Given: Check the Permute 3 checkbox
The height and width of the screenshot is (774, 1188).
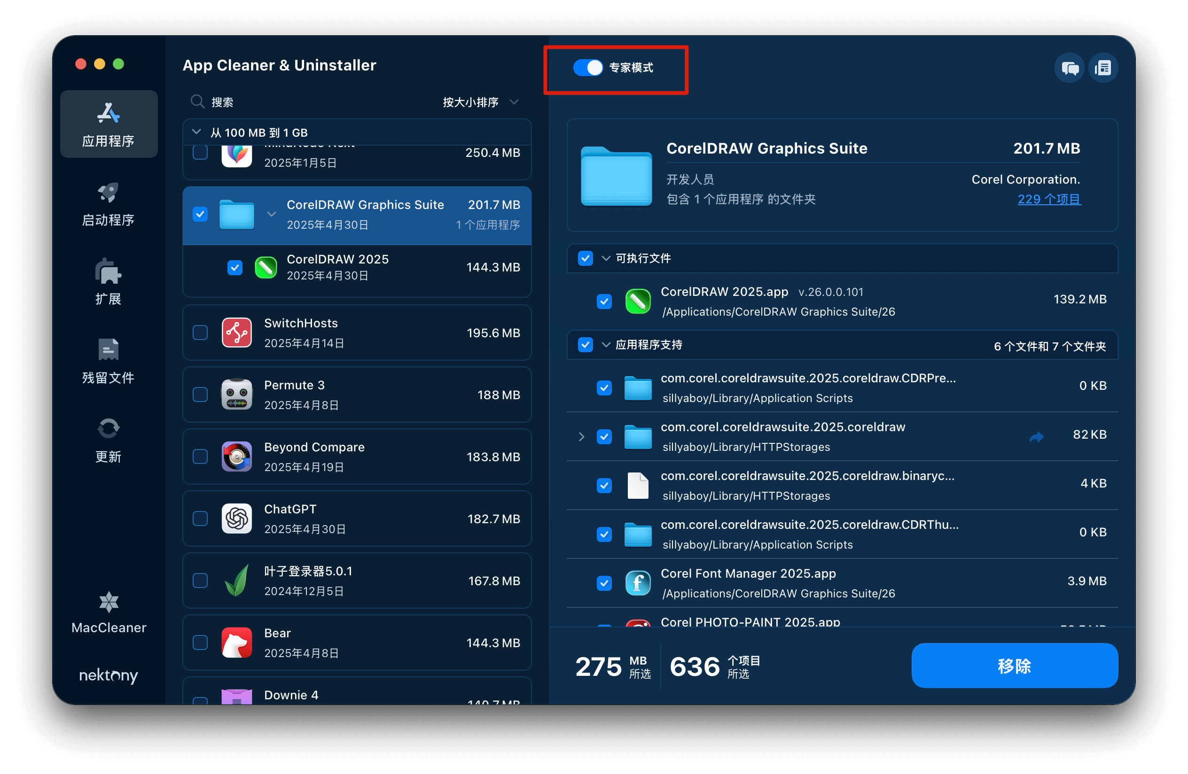Looking at the screenshot, I should (200, 395).
